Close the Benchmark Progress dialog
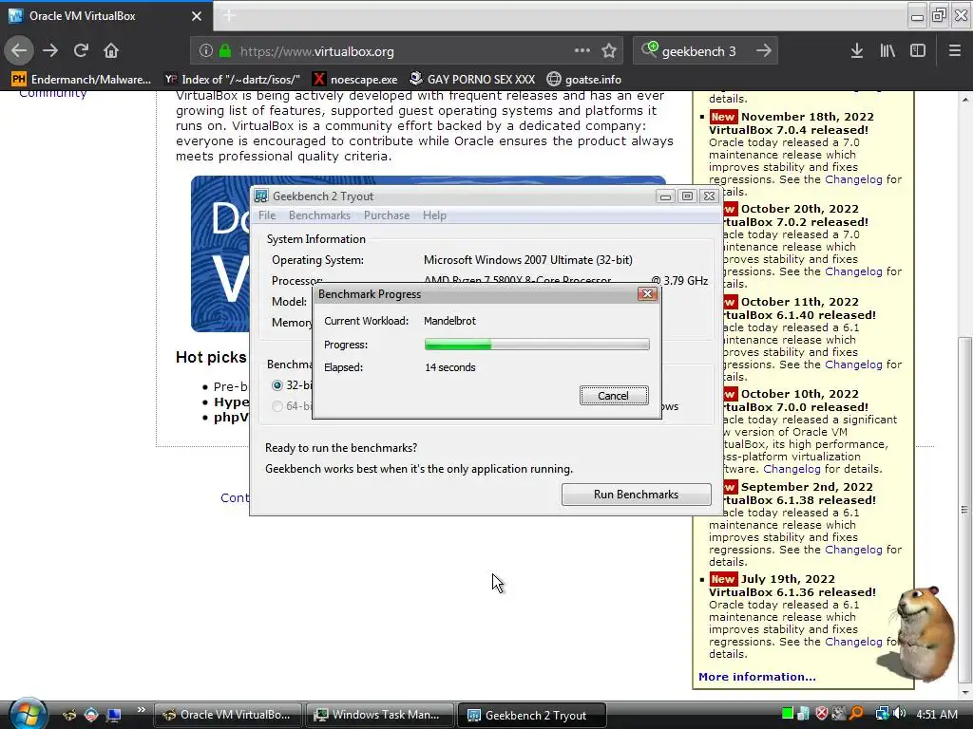 (647, 294)
